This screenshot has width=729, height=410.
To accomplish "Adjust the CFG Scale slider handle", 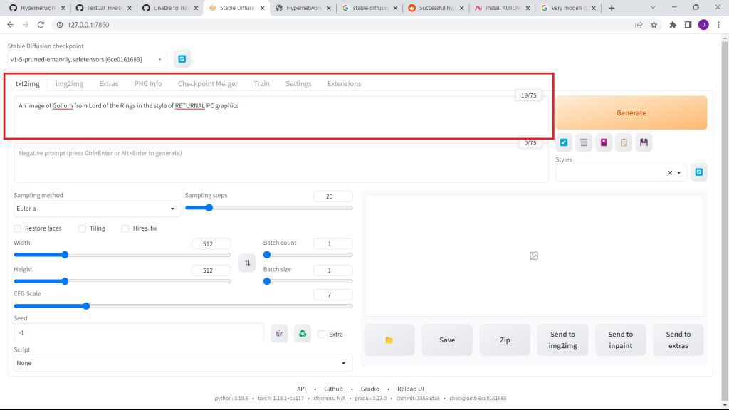I will coord(86,306).
